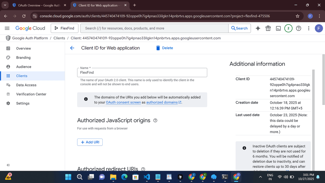Open File Explorer from taskbar

pos(113,177)
